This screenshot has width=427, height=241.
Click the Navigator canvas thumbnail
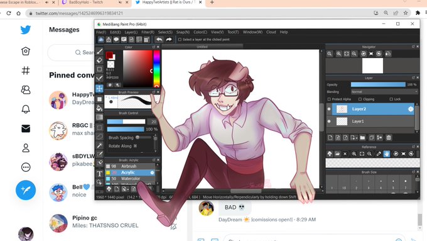tap(372, 66)
